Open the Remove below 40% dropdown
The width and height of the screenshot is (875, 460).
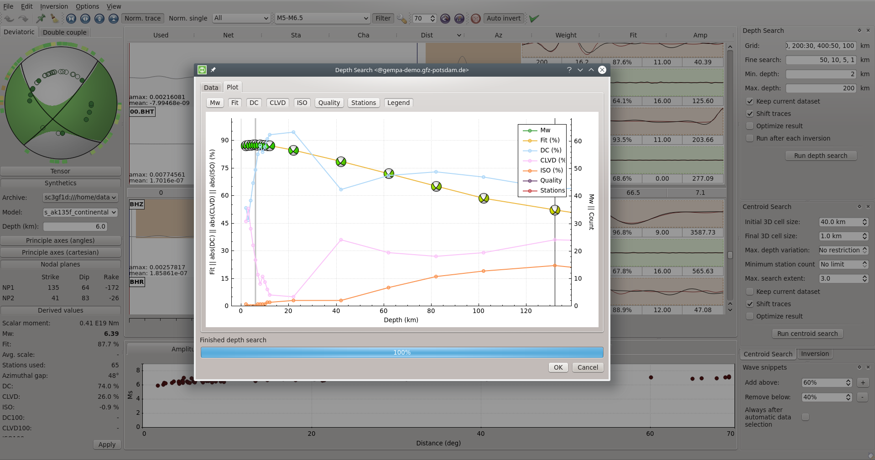[x=827, y=397]
